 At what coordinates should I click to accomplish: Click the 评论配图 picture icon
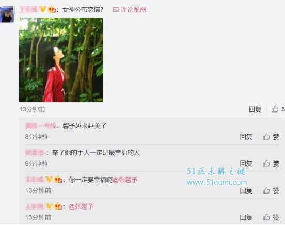pyautogui.click(x=116, y=10)
